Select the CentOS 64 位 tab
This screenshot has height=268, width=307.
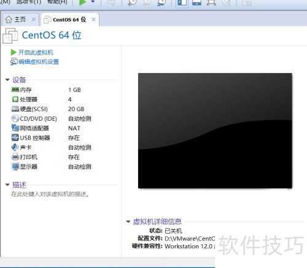(70, 20)
